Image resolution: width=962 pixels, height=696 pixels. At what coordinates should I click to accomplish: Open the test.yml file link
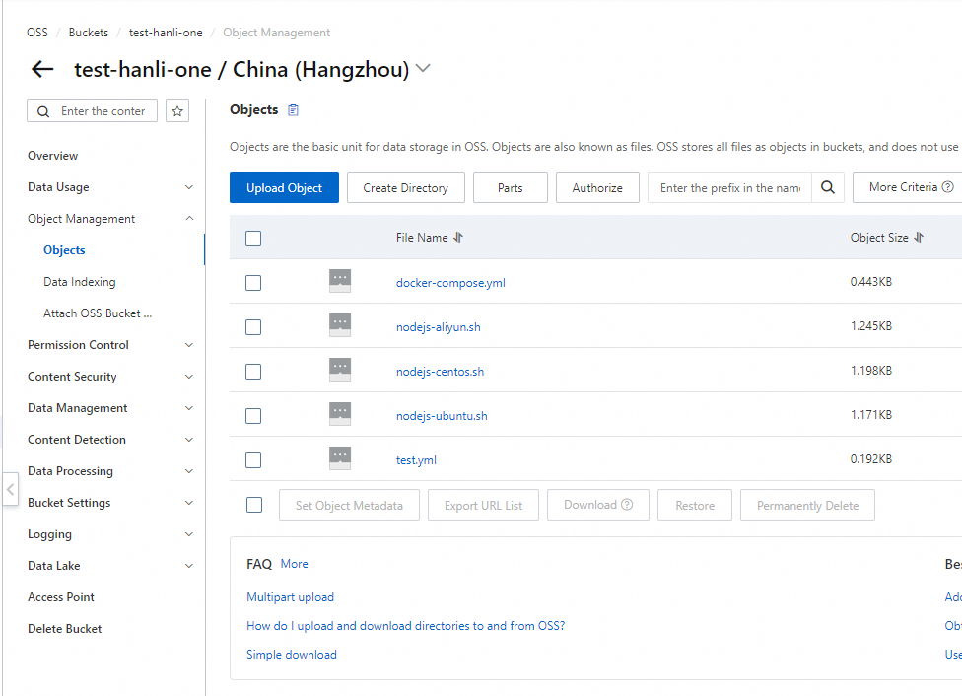pos(416,460)
